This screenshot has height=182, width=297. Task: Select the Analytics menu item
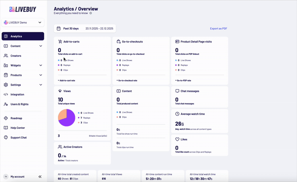23,36
